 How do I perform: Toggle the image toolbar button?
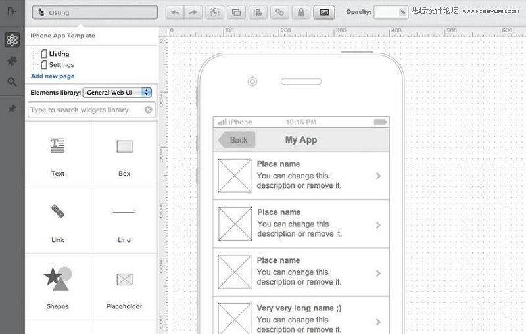click(324, 12)
